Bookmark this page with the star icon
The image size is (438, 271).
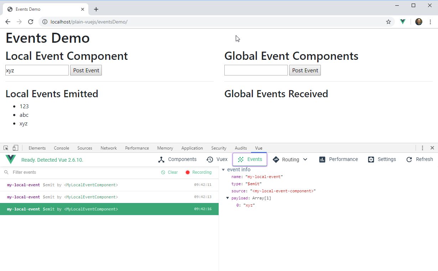[x=389, y=22]
